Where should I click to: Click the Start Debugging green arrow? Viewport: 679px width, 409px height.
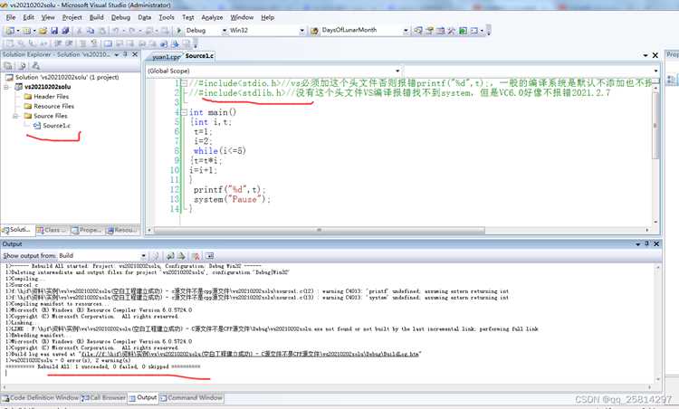point(179,31)
